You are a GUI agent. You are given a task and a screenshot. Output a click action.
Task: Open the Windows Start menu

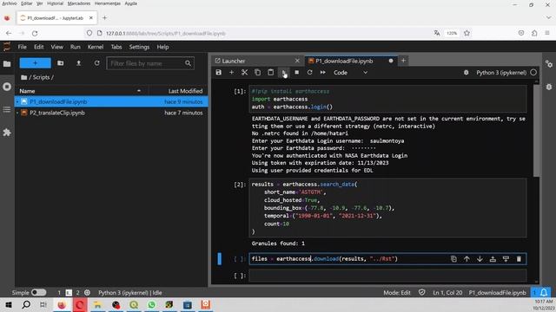pos(9,304)
